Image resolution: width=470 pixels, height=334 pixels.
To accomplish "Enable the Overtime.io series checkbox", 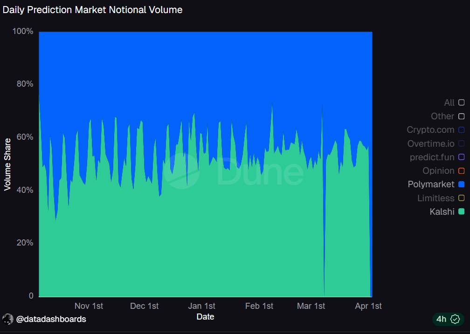I will tap(461, 143).
